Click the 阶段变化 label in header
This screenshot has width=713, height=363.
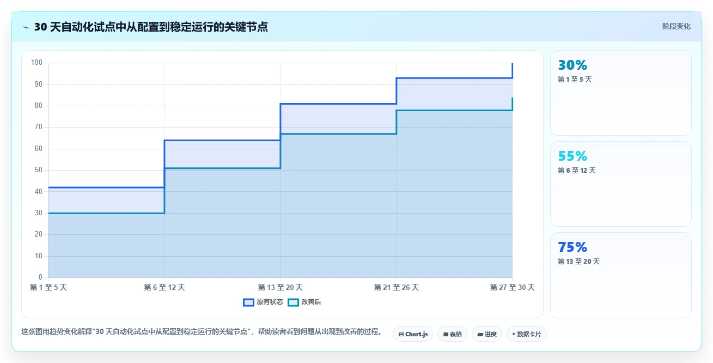coord(676,26)
